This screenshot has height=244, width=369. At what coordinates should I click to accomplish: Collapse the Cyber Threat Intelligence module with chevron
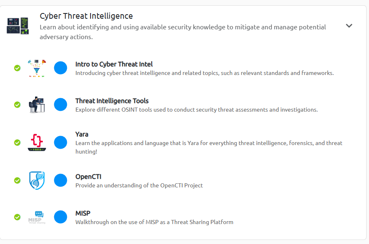pos(349,26)
